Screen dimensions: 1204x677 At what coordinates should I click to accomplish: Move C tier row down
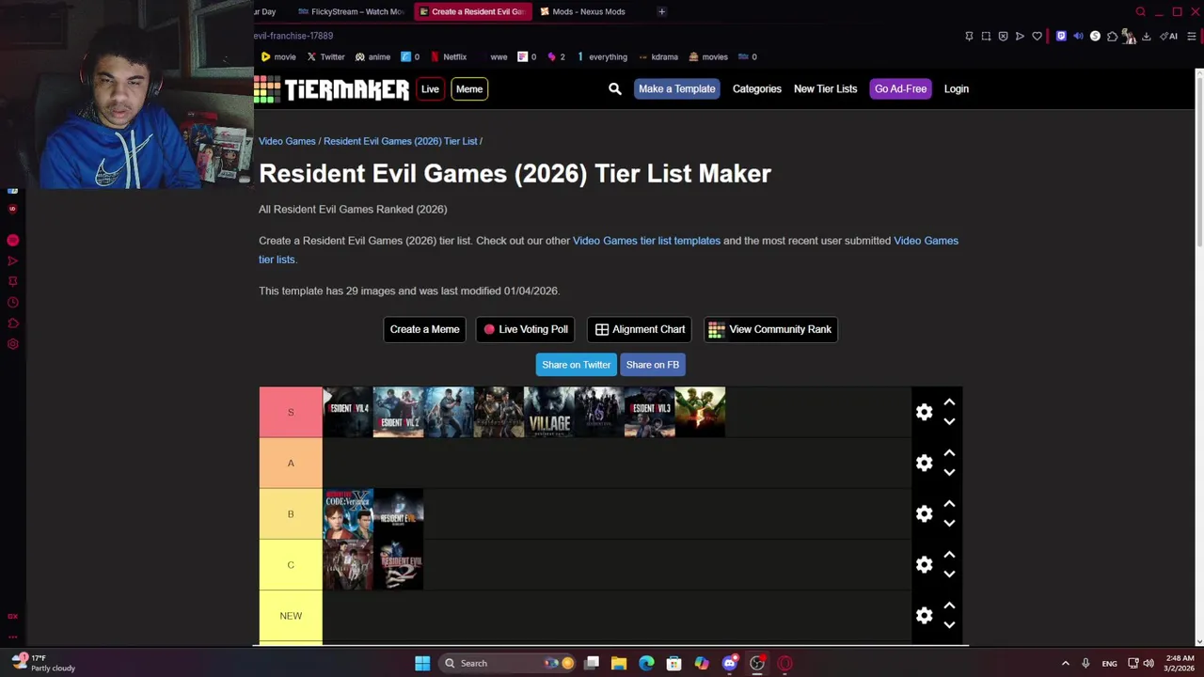tap(949, 574)
